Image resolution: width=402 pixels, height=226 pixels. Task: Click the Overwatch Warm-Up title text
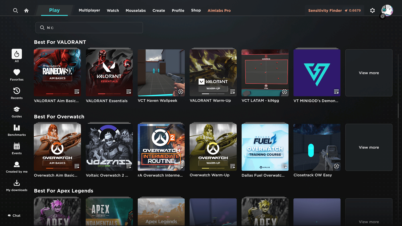210,175
